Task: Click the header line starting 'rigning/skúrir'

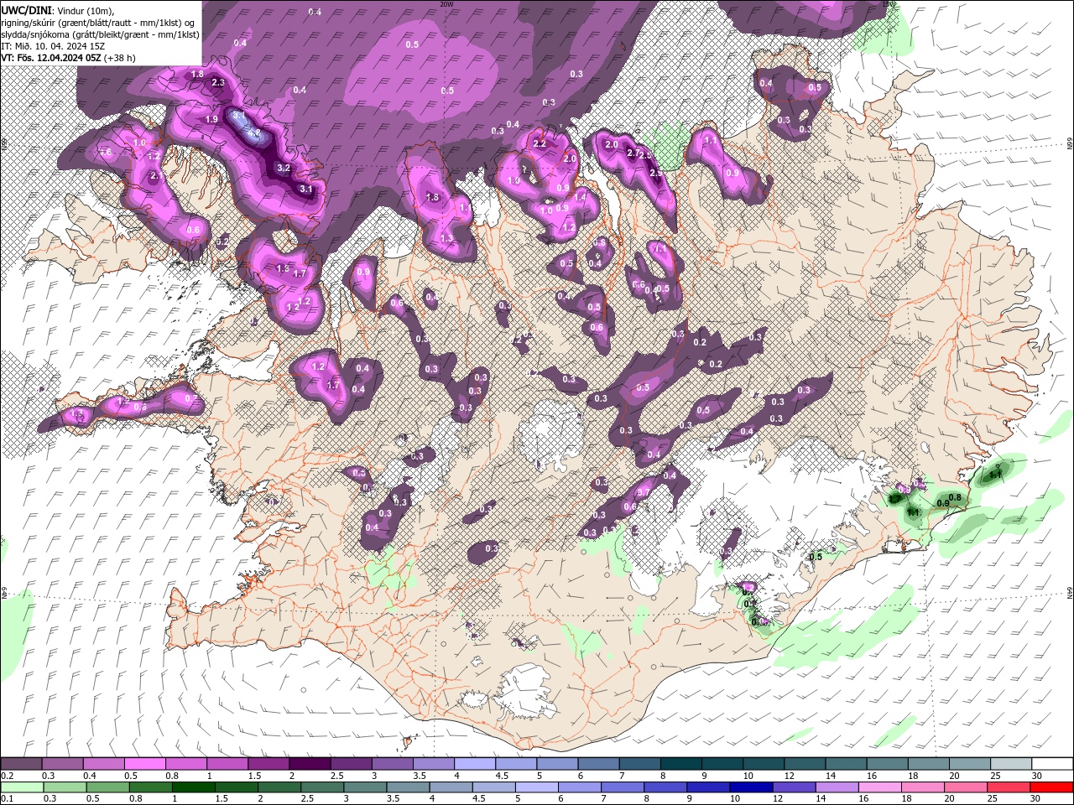Action: (99, 23)
